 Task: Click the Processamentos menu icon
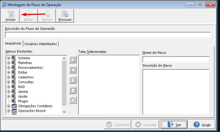14,68
